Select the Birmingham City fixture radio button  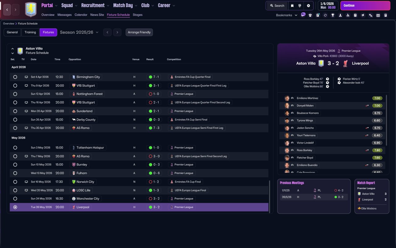[x=15, y=77]
